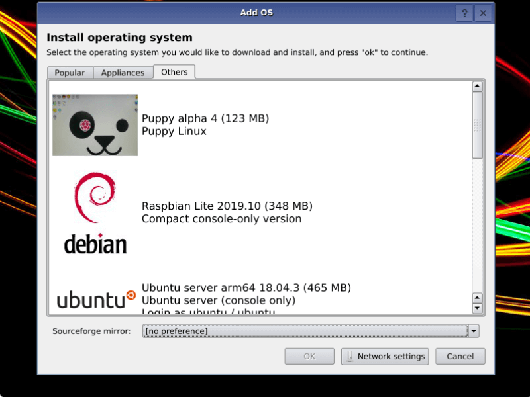
Task: Click the bottom scrollbar down arrow
Action: pyautogui.click(x=477, y=308)
